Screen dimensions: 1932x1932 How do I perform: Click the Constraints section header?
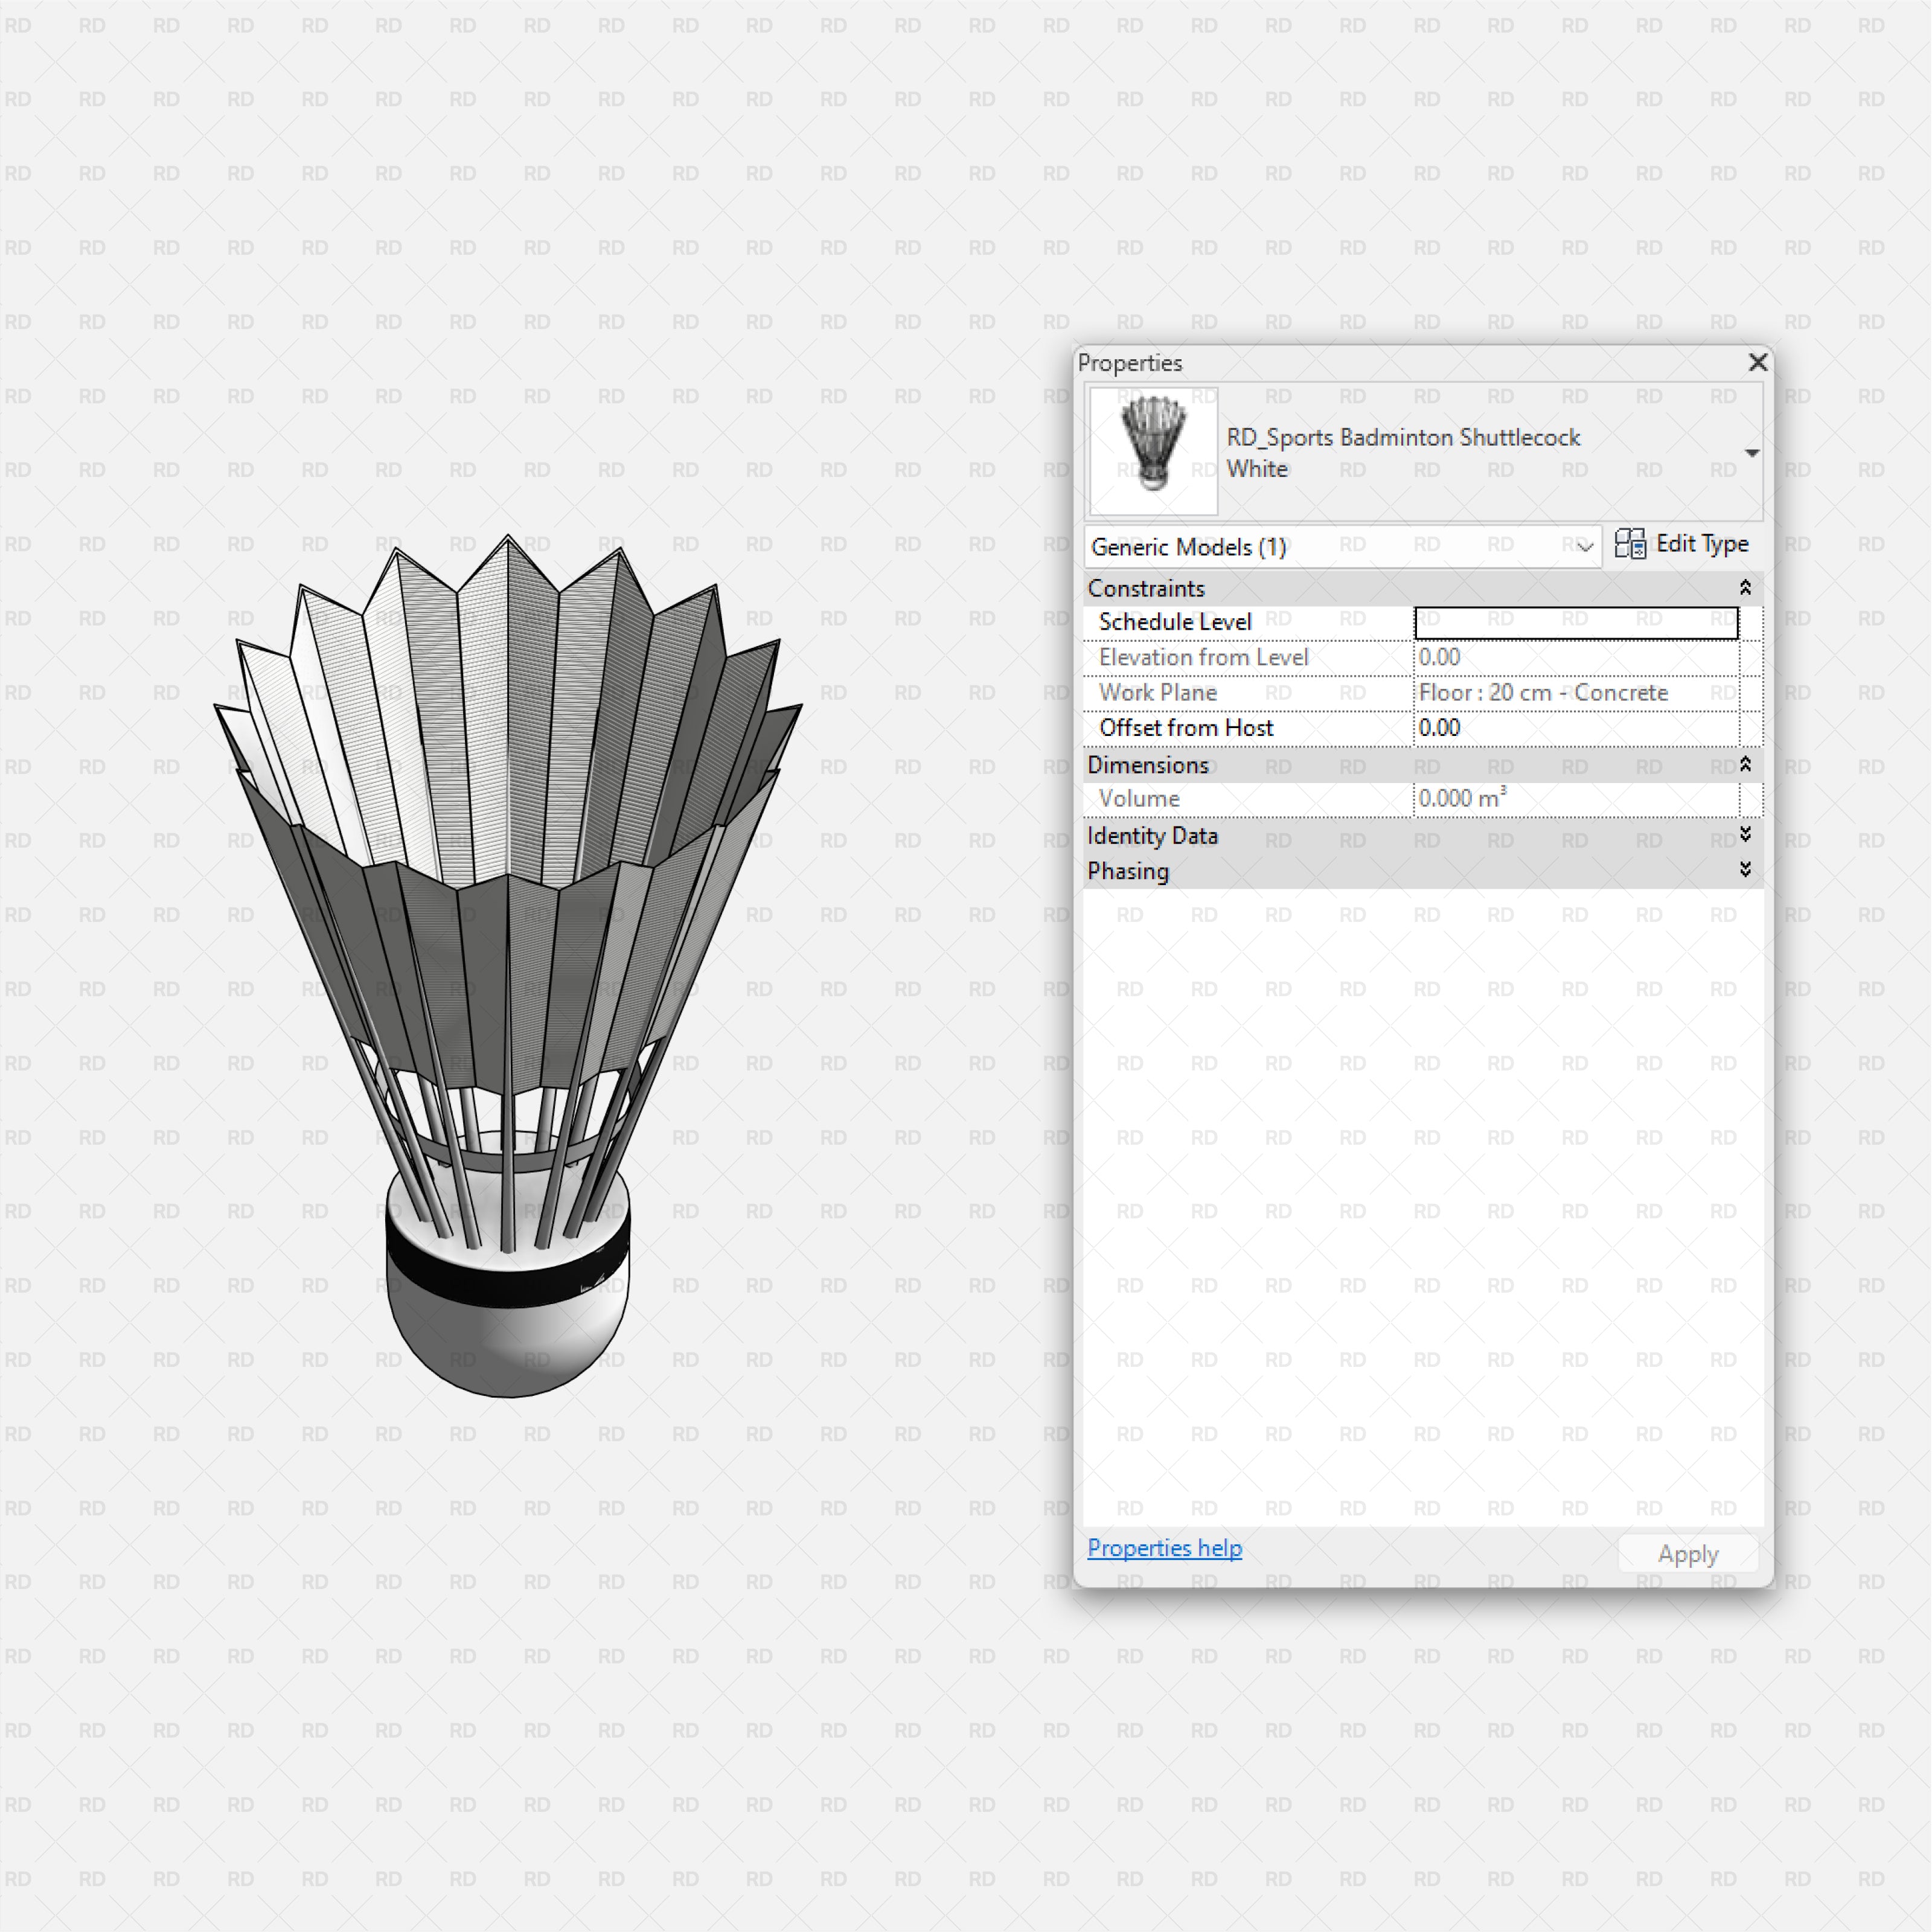[1147, 588]
